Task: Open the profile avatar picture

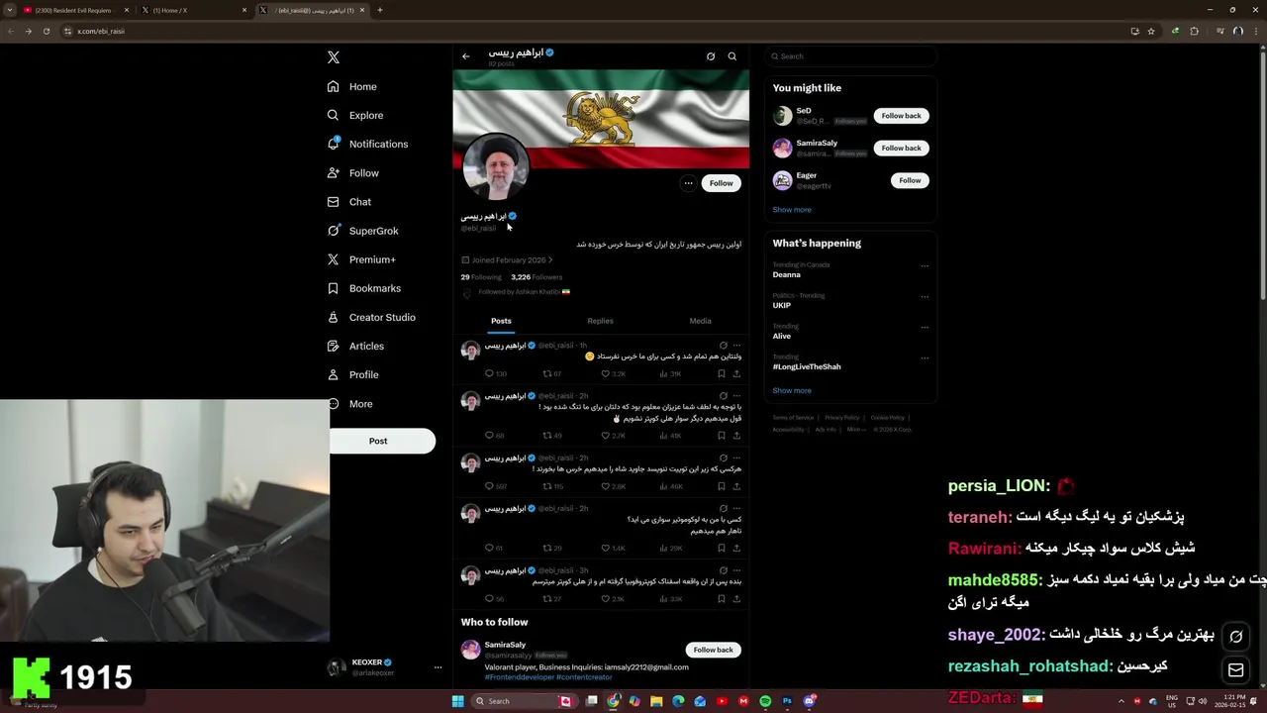Action: tap(495, 165)
